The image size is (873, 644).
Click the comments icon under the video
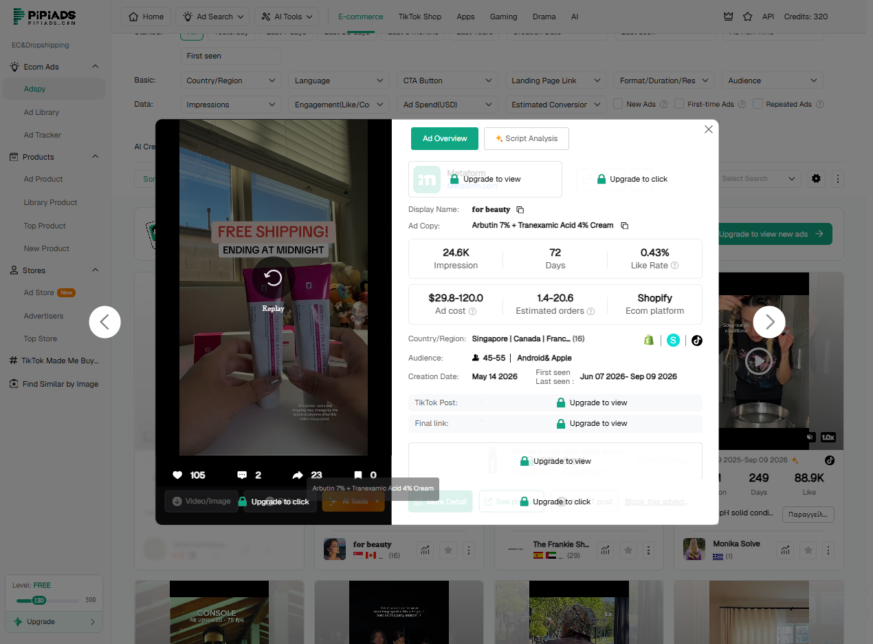click(242, 475)
